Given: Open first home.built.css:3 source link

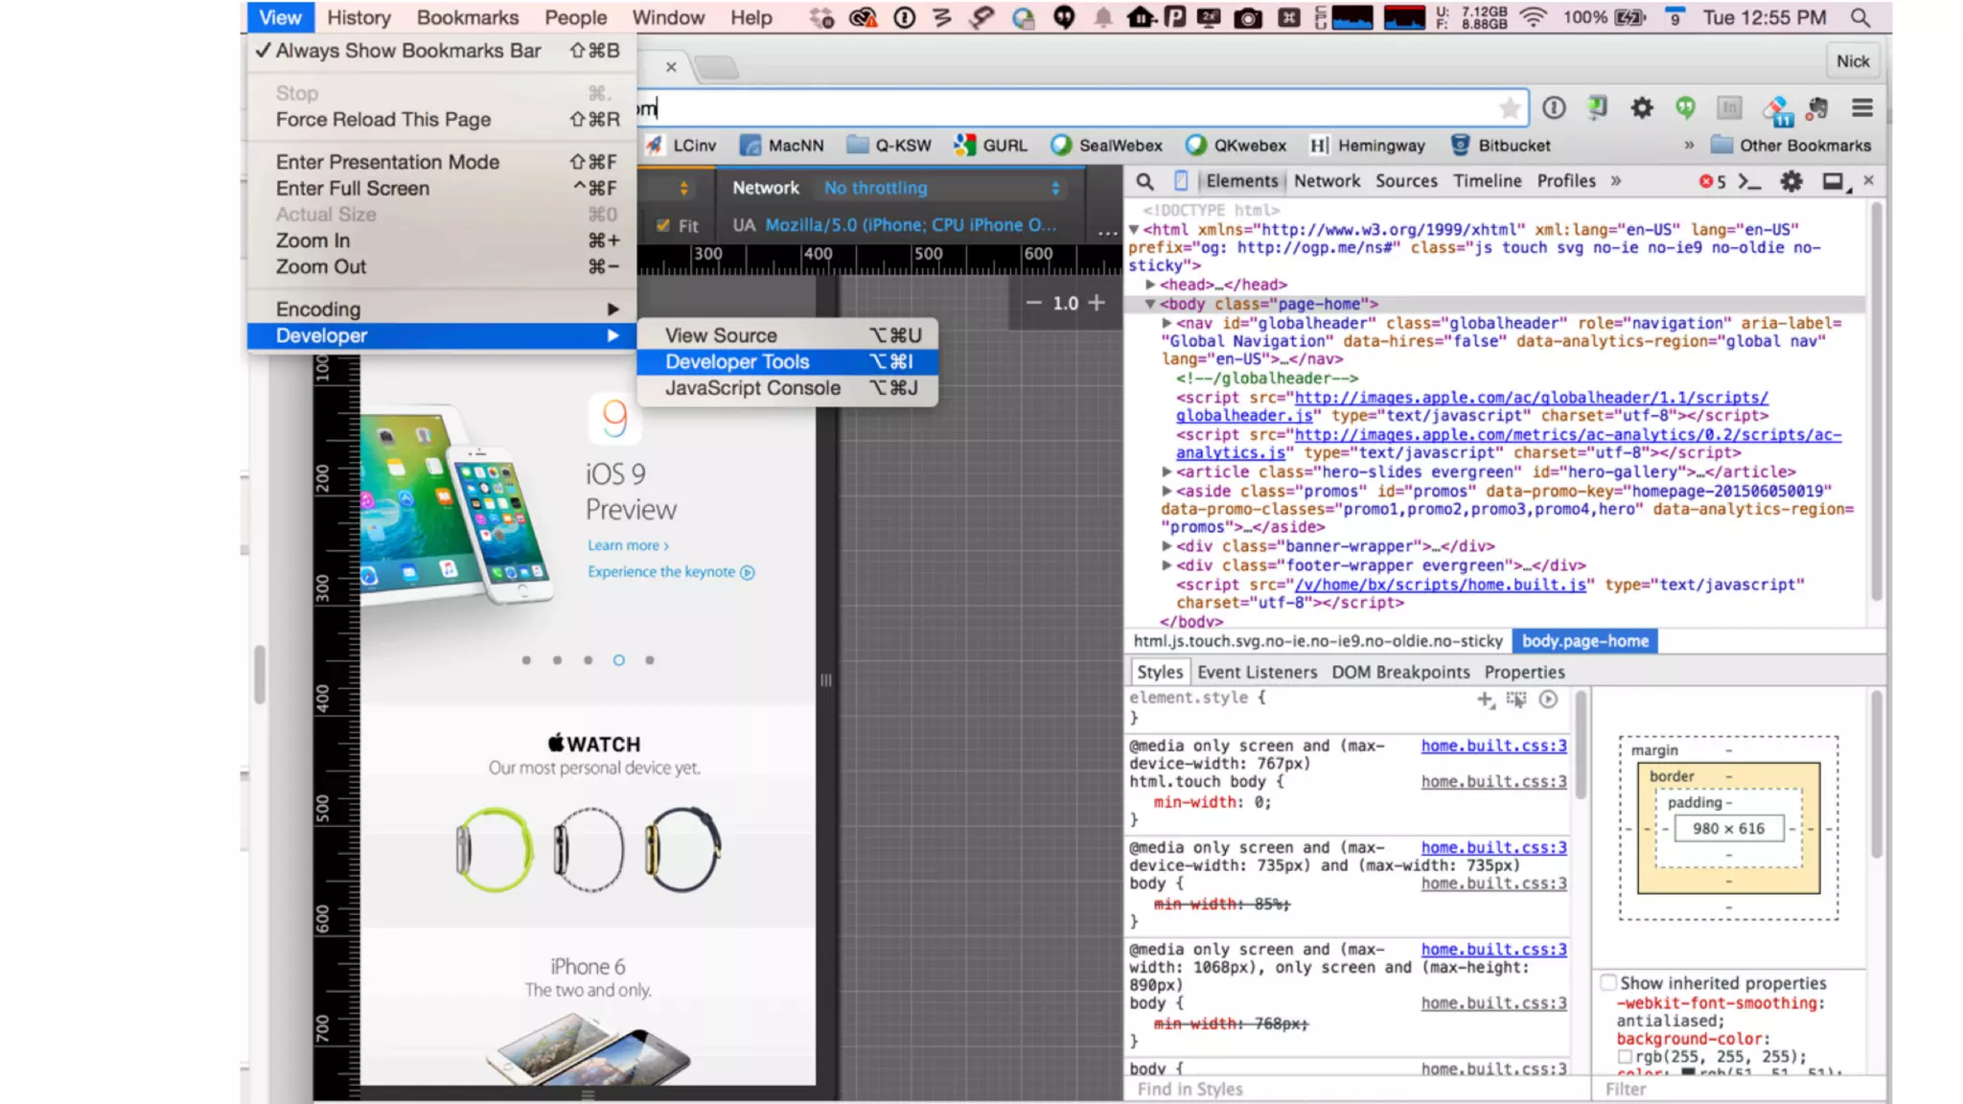Looking at the screenshot, I should point(1493,746).
